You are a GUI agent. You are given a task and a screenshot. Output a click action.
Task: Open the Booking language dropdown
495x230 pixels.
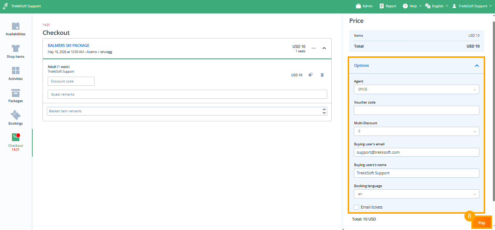[416, 194]
